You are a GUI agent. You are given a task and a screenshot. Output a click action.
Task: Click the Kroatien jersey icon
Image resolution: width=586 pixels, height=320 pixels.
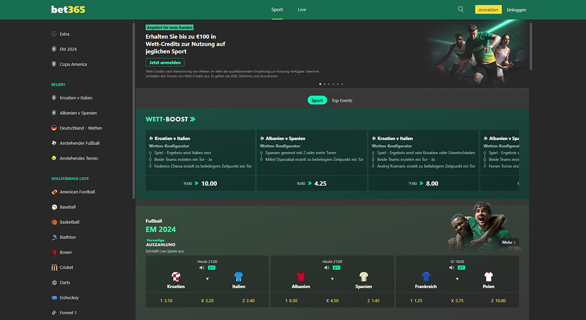click(x=176, y=276)
